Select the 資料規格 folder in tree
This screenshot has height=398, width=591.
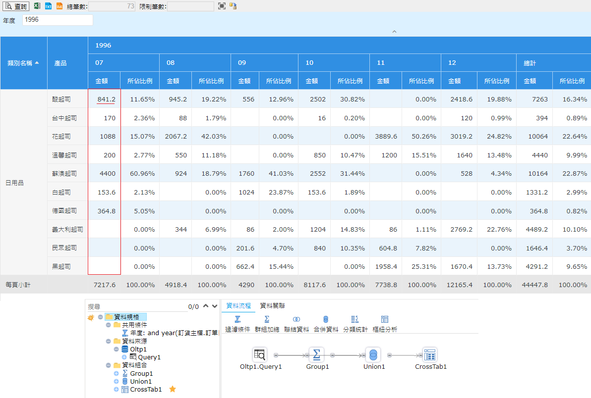(126, 317)
